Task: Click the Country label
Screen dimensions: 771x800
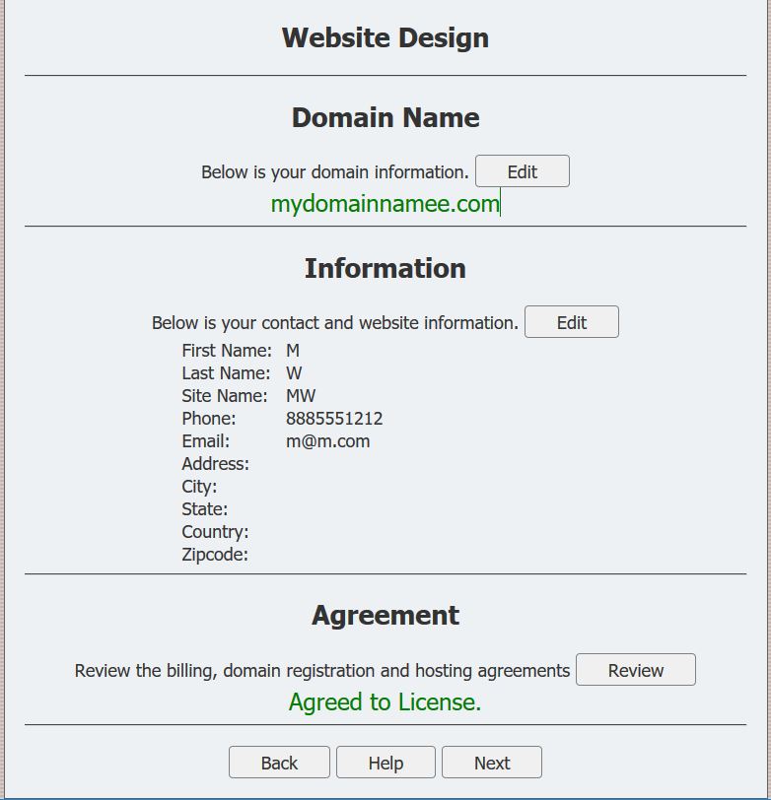Action: (215, 532)
